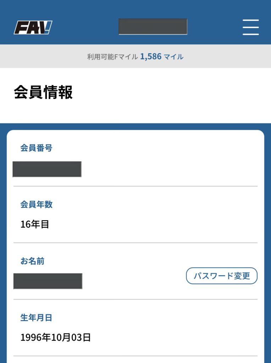Image resolution: width=271 pixels, height=363 pixels.
Task: Tap the お名前 field label
Action: pyautogui.click(x=32, y=261)
